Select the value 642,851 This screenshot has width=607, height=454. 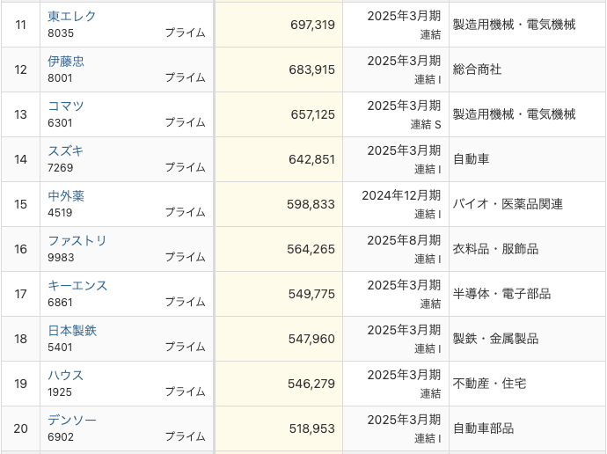[x=311, y=159]
